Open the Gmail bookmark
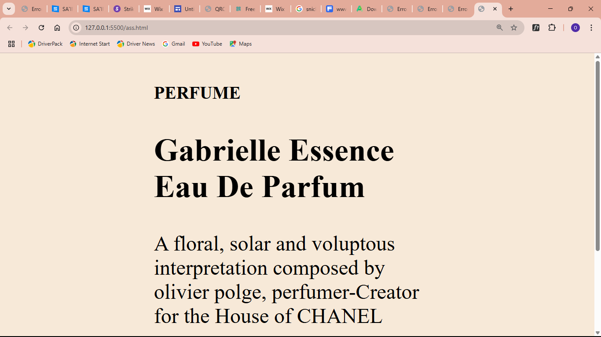The height and width of the screenshot is (337, 601). tap(174, 44)
